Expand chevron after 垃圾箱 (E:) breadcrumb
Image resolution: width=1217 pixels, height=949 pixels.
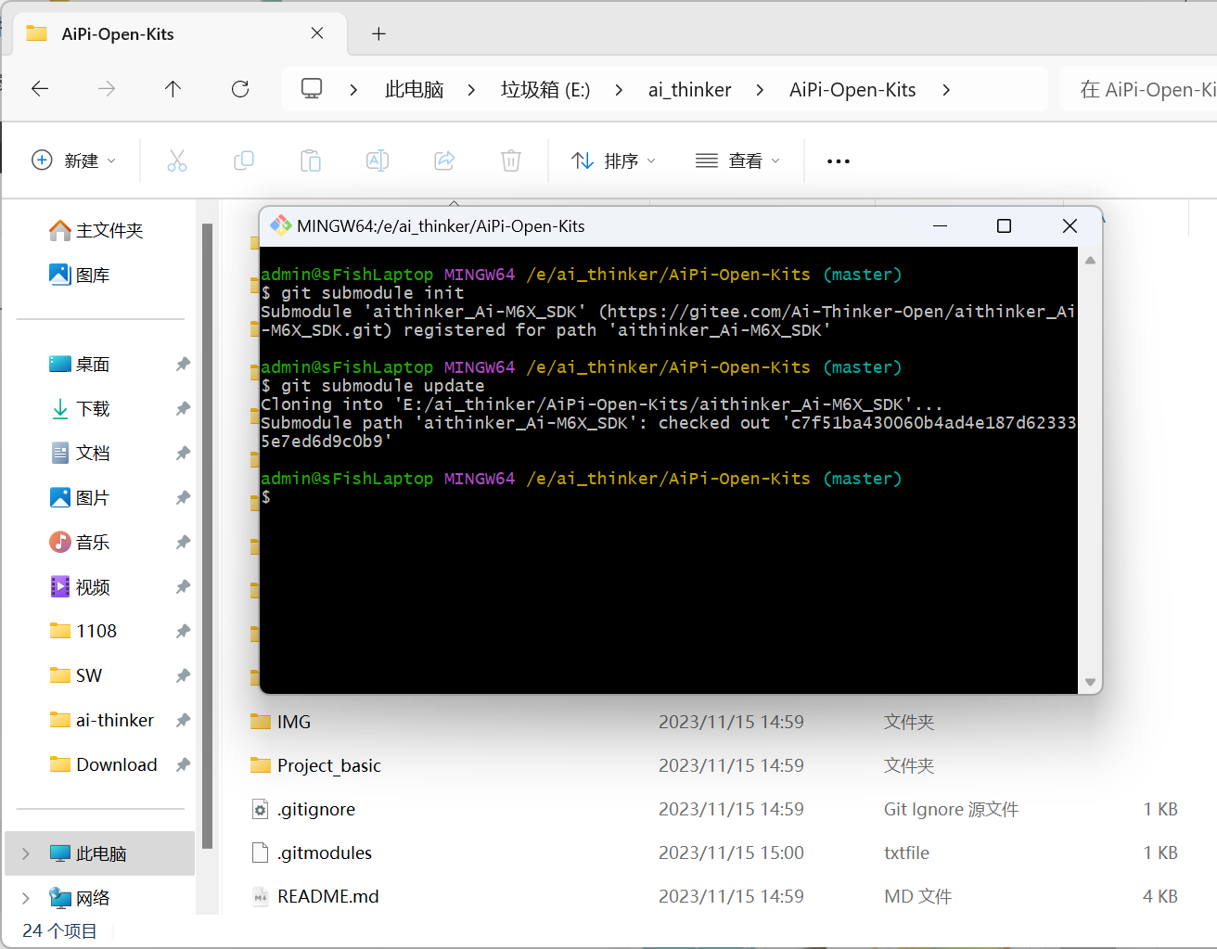[x=619, y=90]
